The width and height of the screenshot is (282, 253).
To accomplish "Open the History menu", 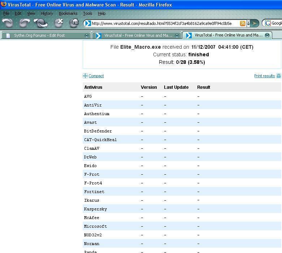I will (x=47, y=13).
